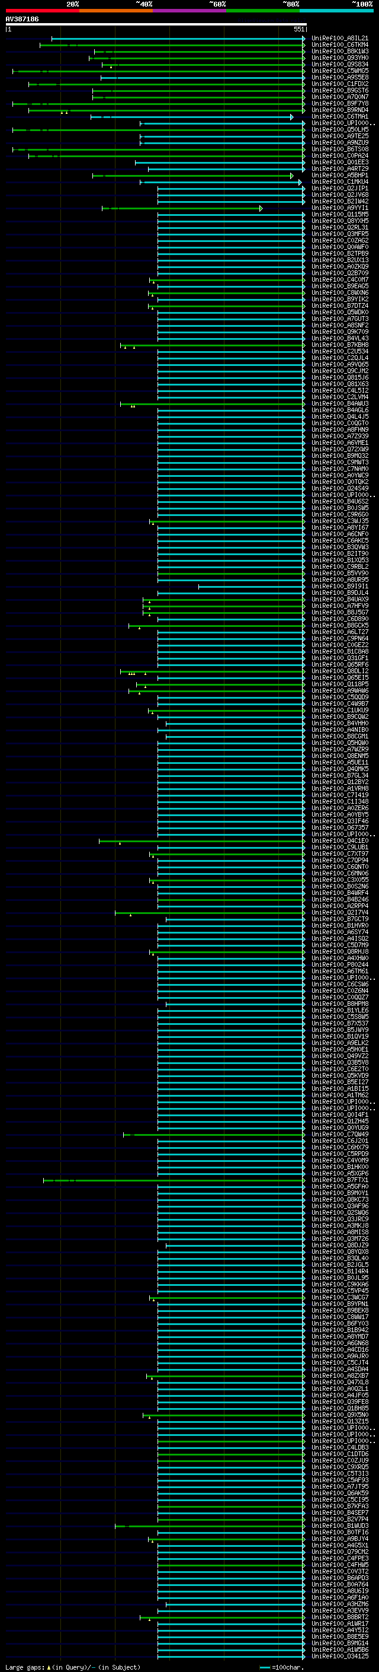
Task: Select the UniRef100_Q2RL31 label
Action: coord(339,227)
